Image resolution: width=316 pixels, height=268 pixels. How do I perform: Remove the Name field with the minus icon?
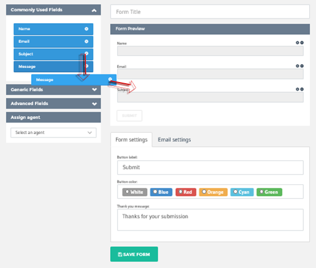click(x=302, y=43)
